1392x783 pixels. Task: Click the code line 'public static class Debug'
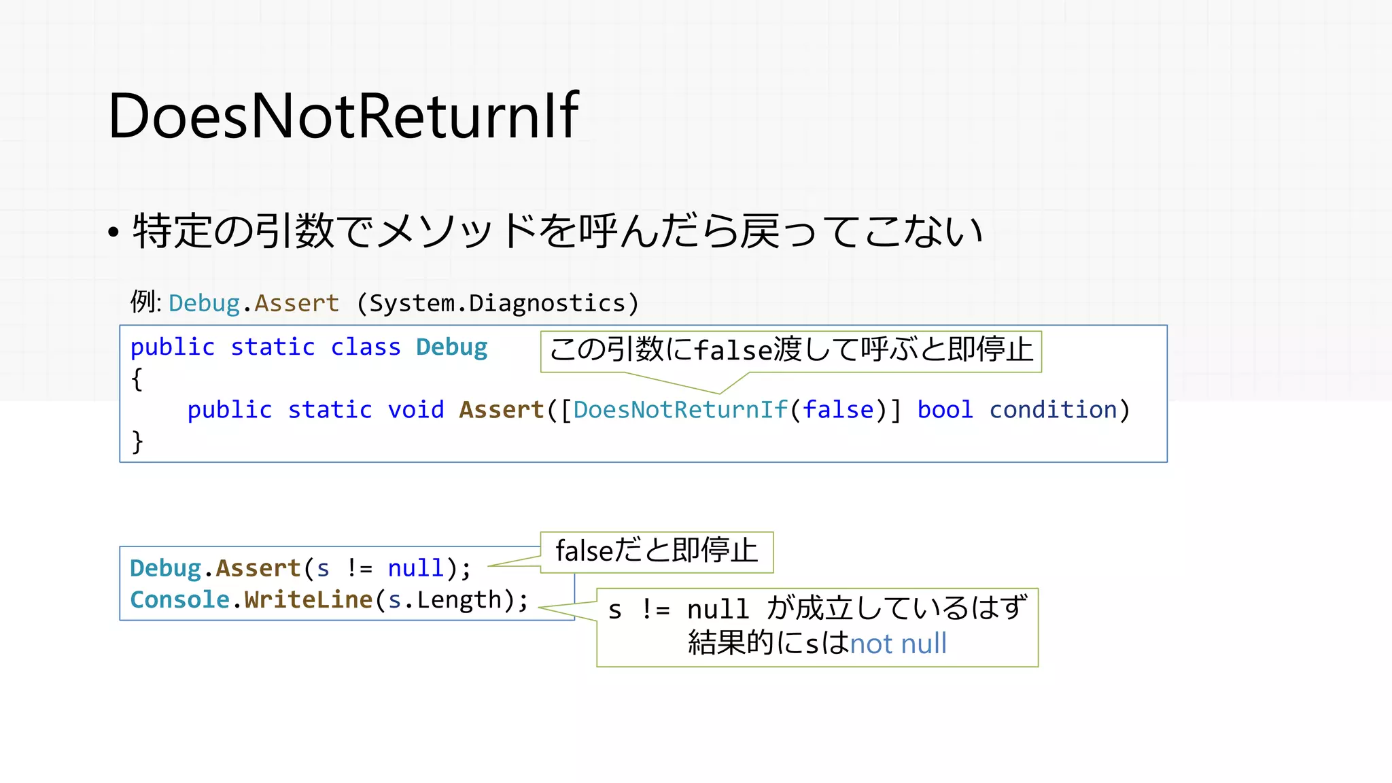pos(309,347)
